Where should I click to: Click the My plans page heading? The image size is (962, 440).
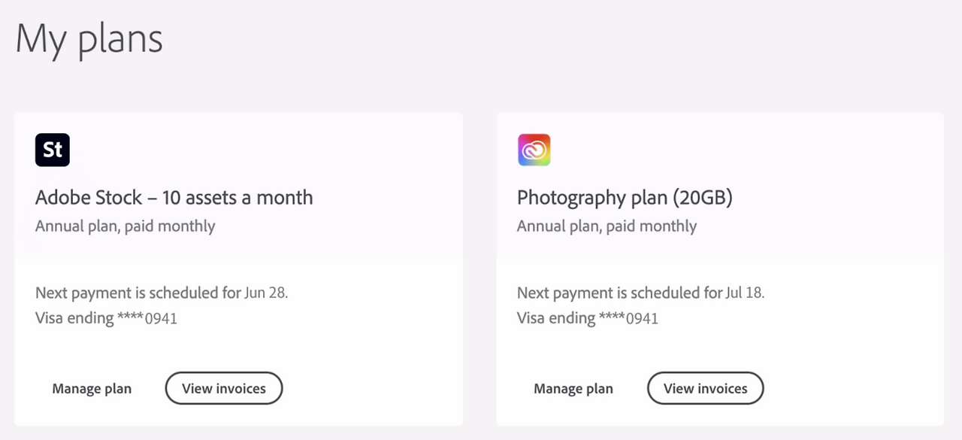89,38
